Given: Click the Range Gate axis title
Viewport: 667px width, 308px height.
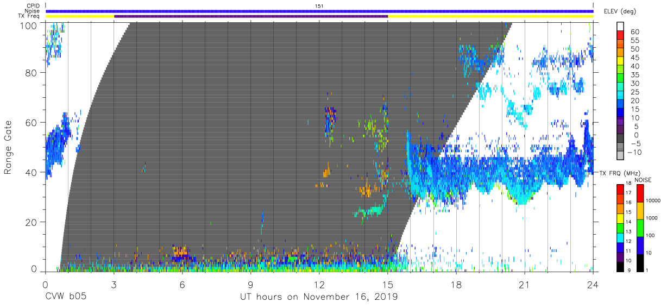Looking at the screenshot, I should tap(8, 147).
